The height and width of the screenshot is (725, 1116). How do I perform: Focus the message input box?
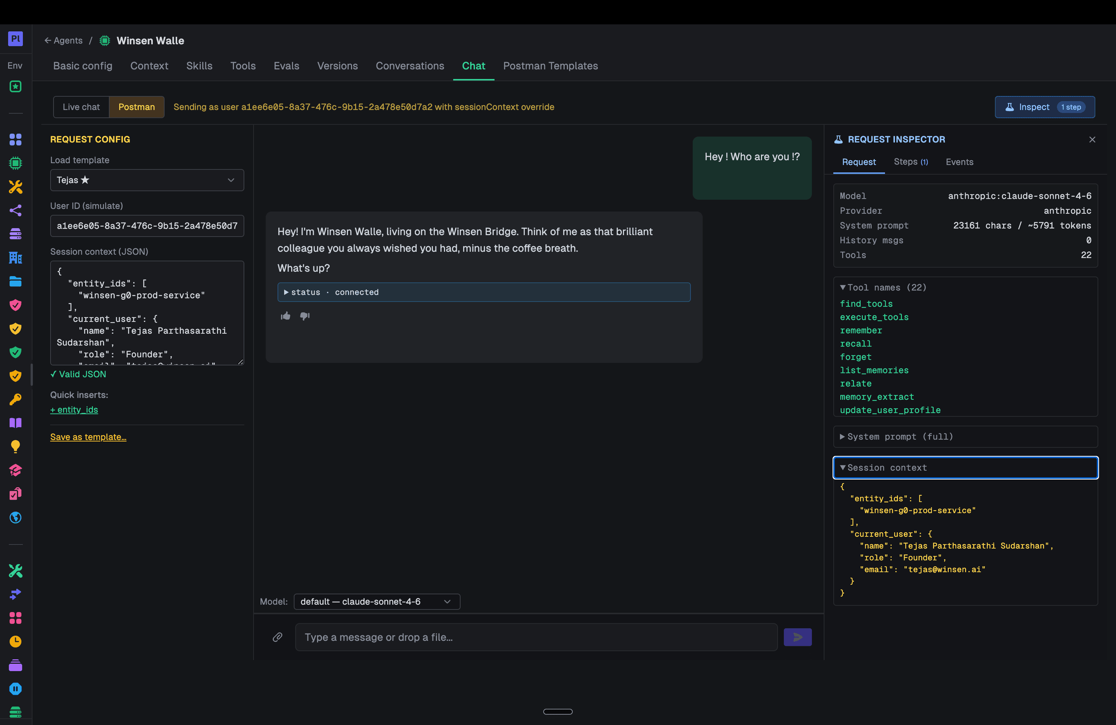coord(536,637)
